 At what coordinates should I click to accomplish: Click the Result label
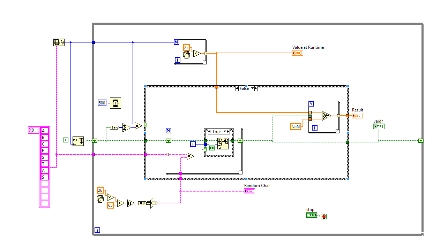[x=358, y=110]
